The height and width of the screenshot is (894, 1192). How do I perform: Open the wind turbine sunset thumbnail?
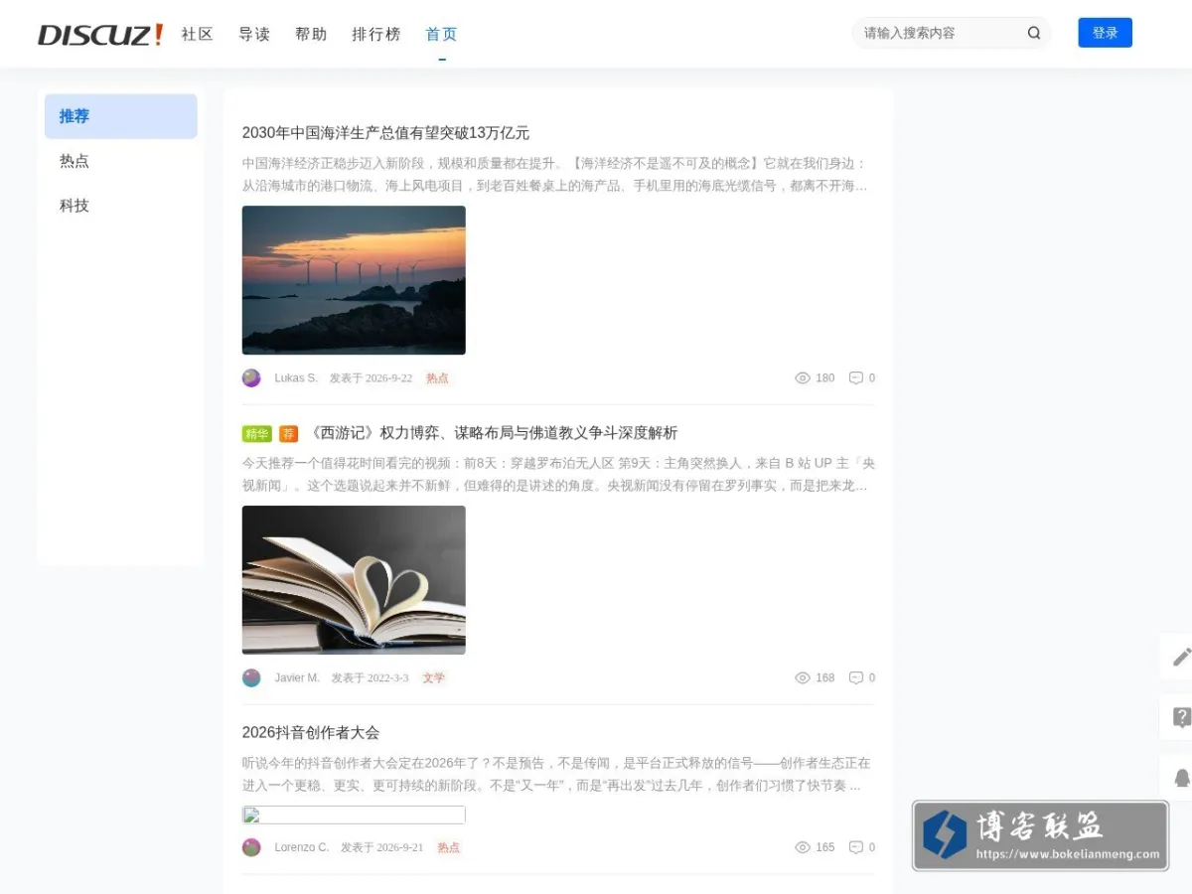click(x=354, y=280)
